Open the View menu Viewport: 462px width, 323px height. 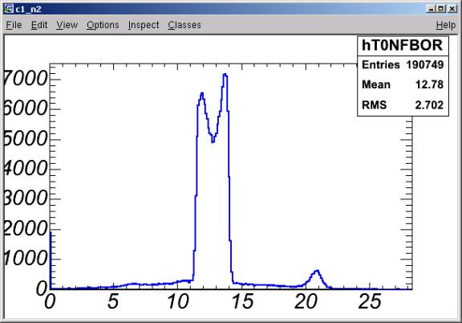tap(67, 25)
